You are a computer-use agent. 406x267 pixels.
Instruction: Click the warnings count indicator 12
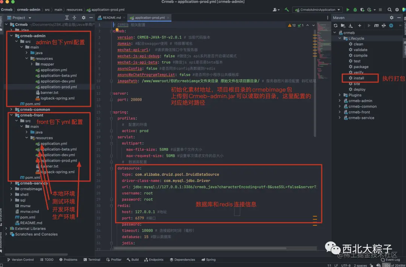pos(292,25)
